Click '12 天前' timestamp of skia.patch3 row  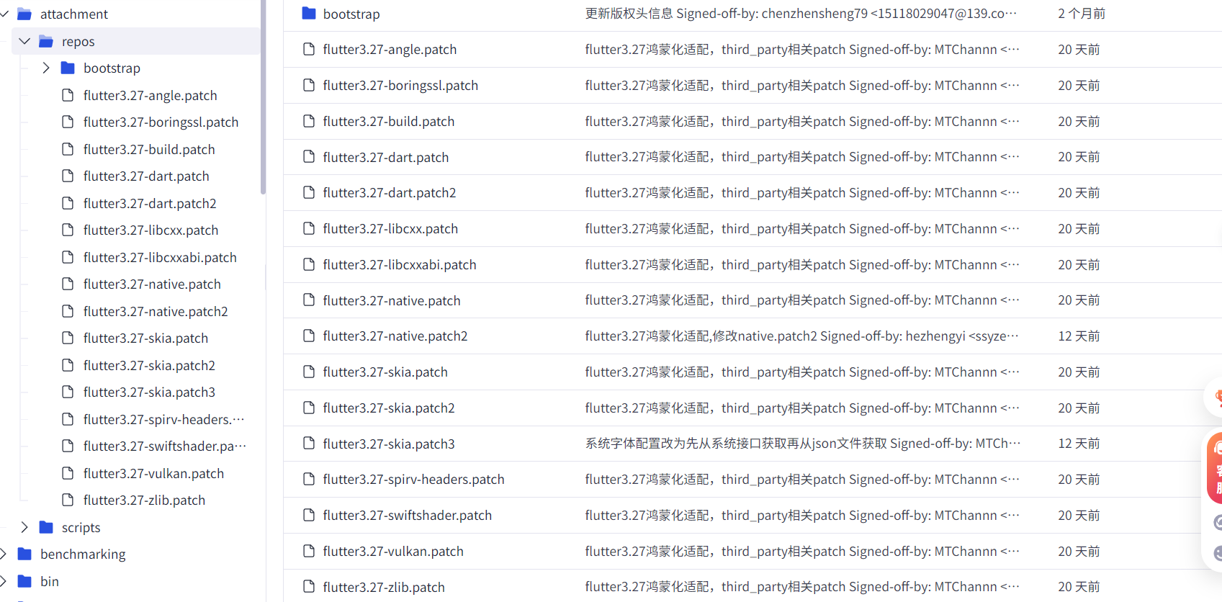coord(1079,444)
